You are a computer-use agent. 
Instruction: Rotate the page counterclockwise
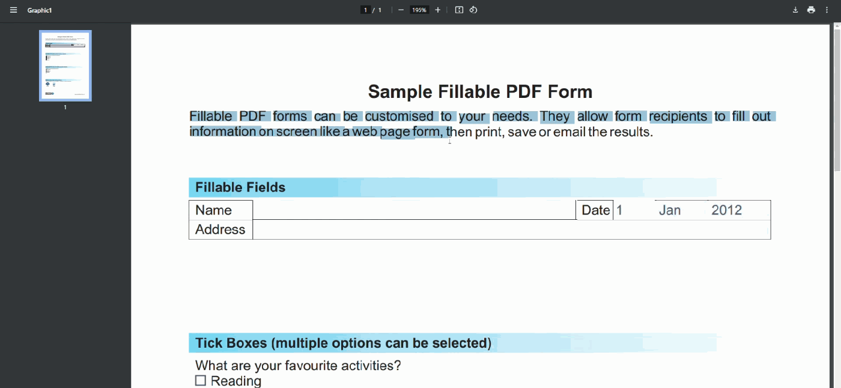(x=474, y=10)
